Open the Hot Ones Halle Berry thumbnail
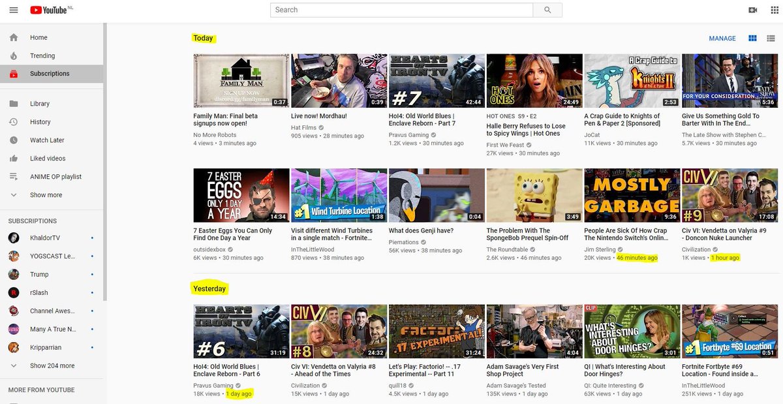783x404 pixels. point(534,81)
